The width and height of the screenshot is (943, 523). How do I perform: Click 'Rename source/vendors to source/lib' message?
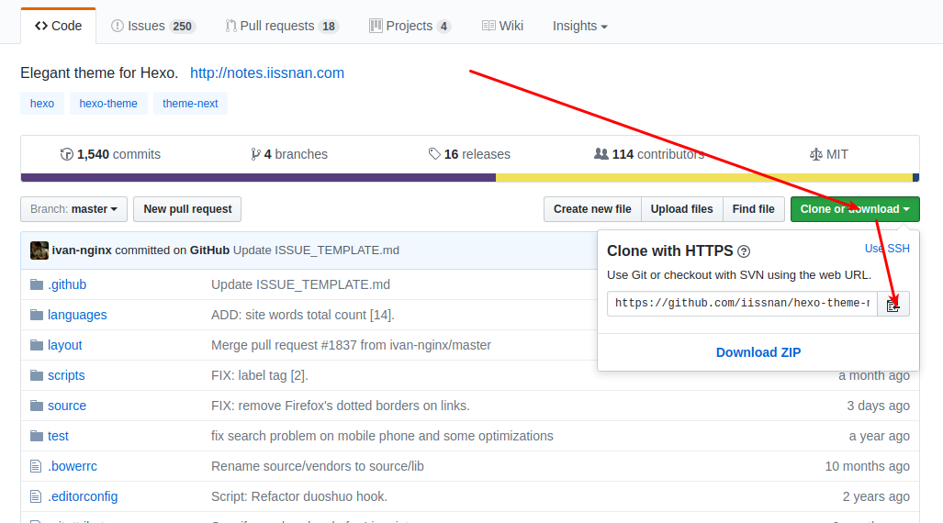(318, 466)
